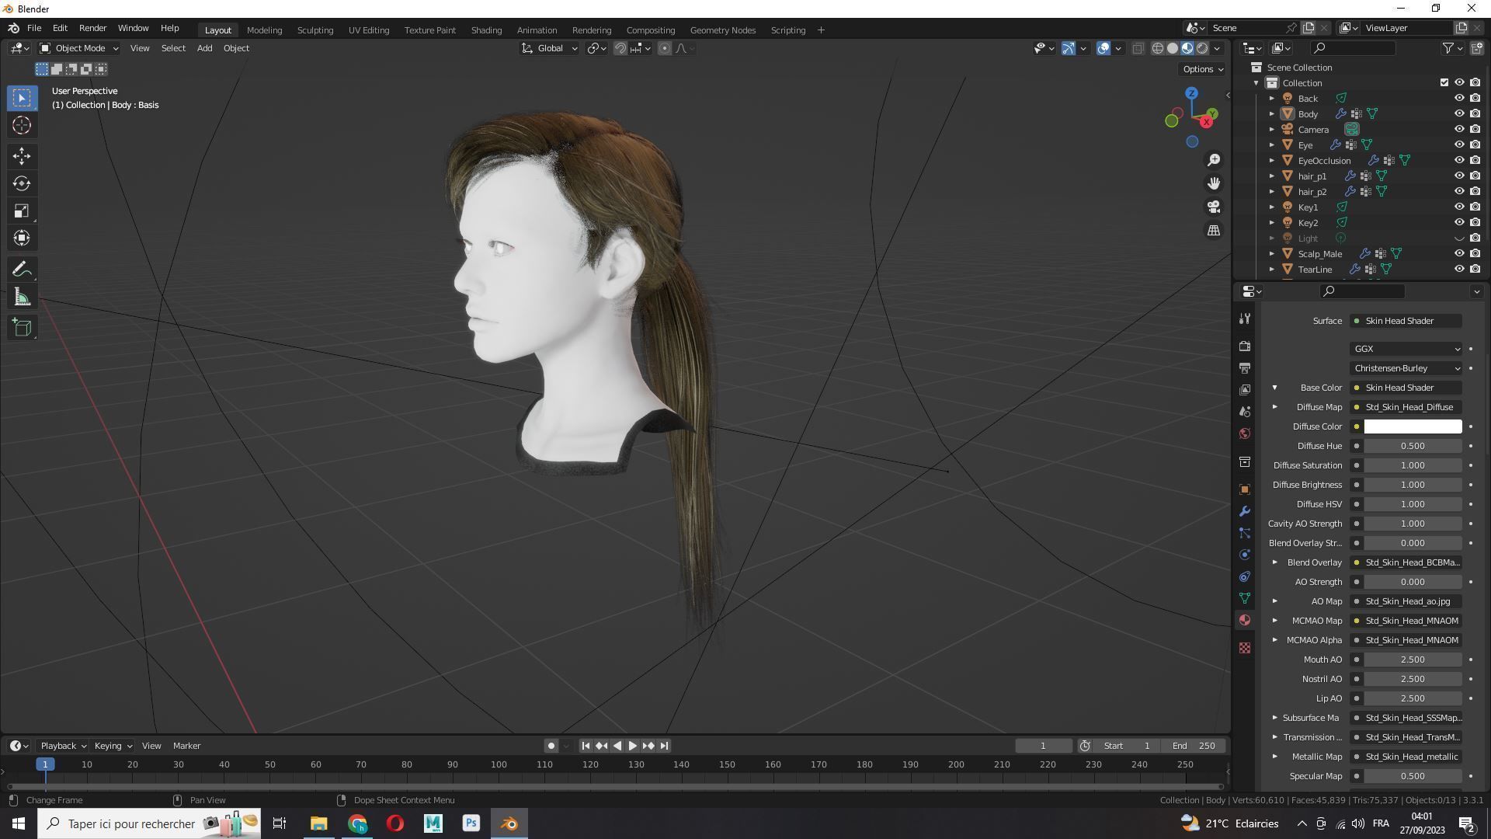Open Keying popover in timeline
Screen dimensions: 1491x839
(113, 746)
